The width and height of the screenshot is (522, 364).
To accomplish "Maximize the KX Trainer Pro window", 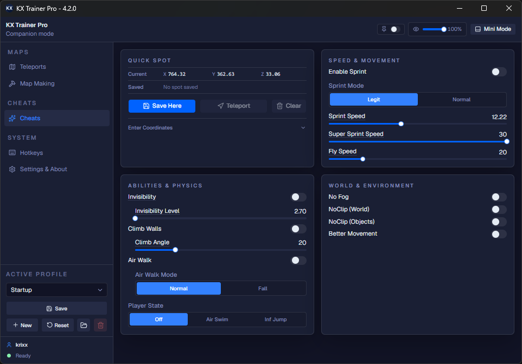I will click(484, 8).
